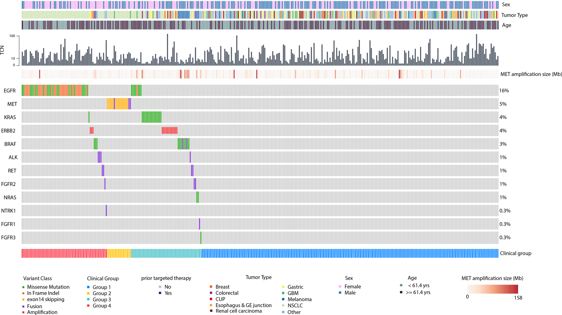Click the FGFR2 gene row label

point(8,184)
